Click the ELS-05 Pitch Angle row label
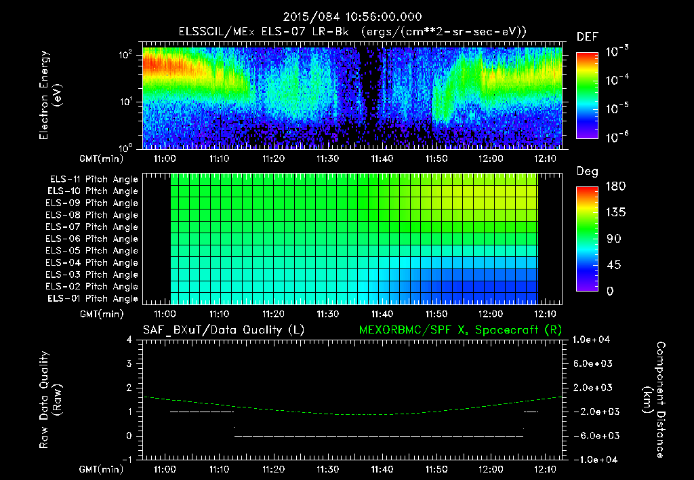 (91, 251)
